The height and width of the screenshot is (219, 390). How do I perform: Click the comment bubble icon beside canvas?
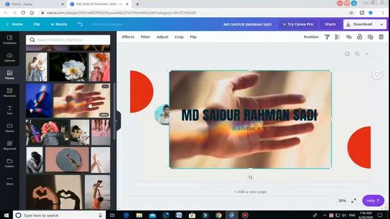(x=377, y=74)
